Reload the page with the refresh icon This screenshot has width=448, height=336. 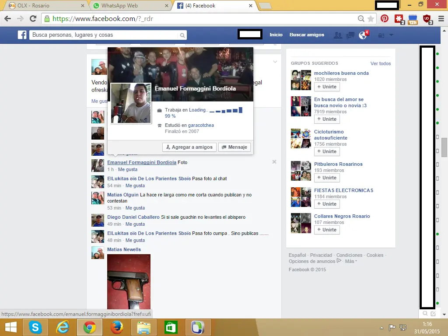tap(33, 18)
